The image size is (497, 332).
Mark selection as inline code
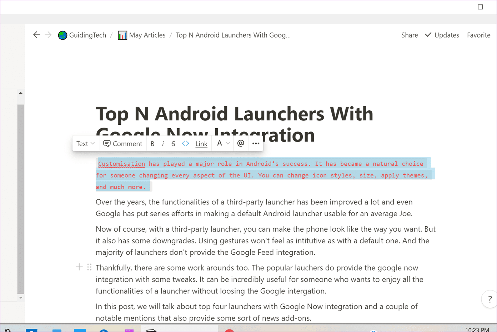185,143
